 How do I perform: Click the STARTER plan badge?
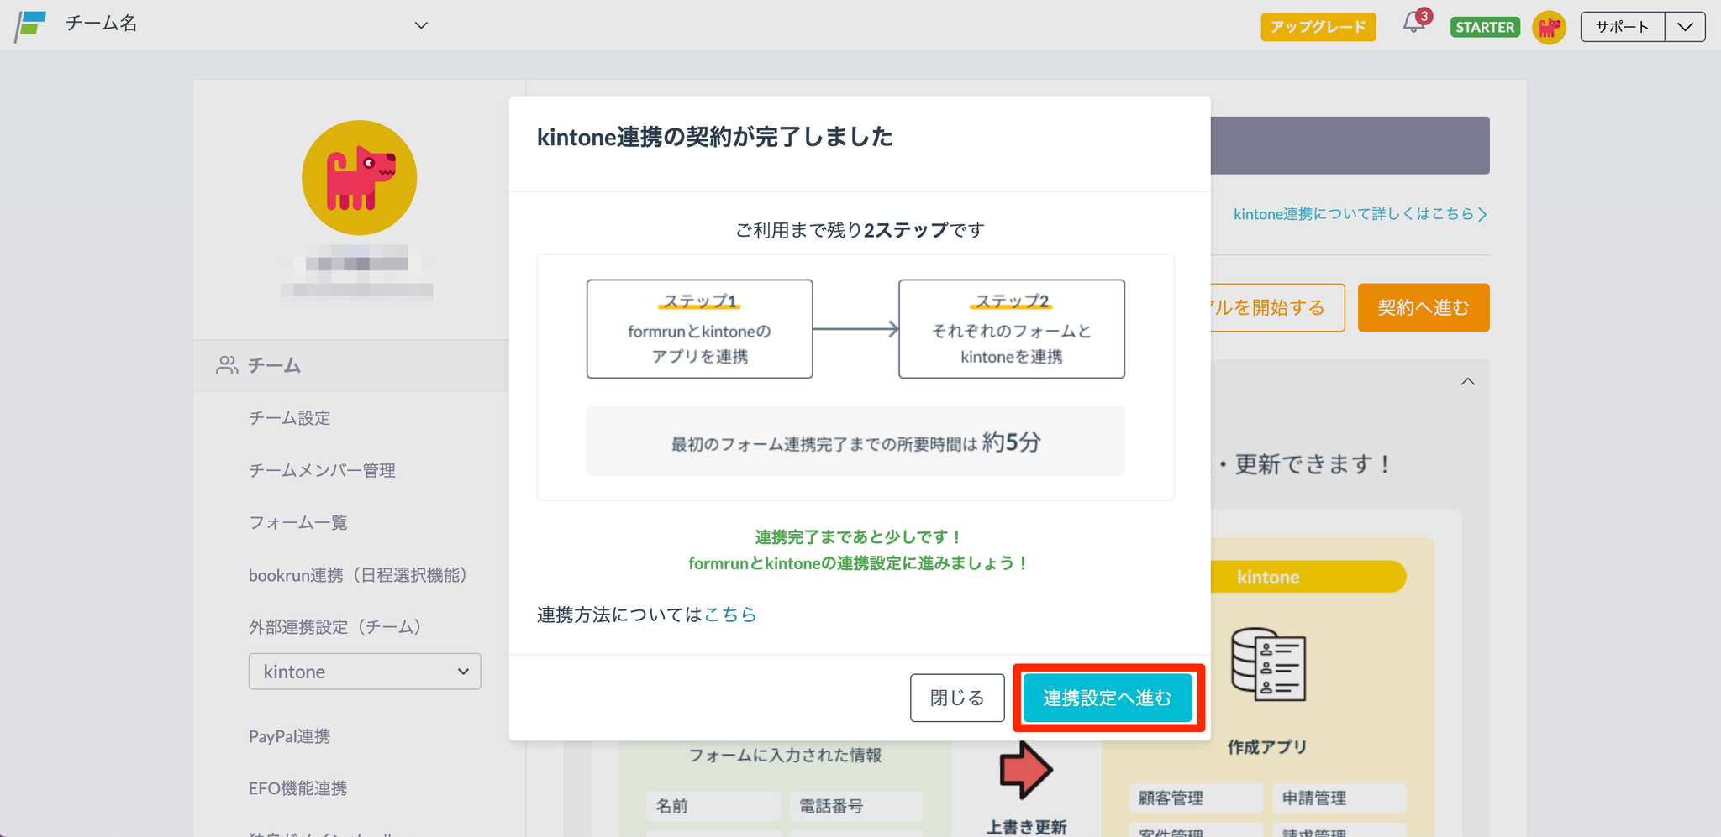point(1485,27)
